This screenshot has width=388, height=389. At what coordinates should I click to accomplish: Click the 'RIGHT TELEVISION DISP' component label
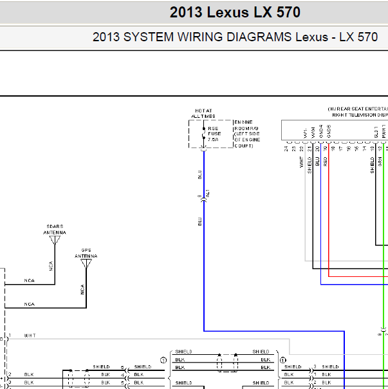[x=360, y=115]
